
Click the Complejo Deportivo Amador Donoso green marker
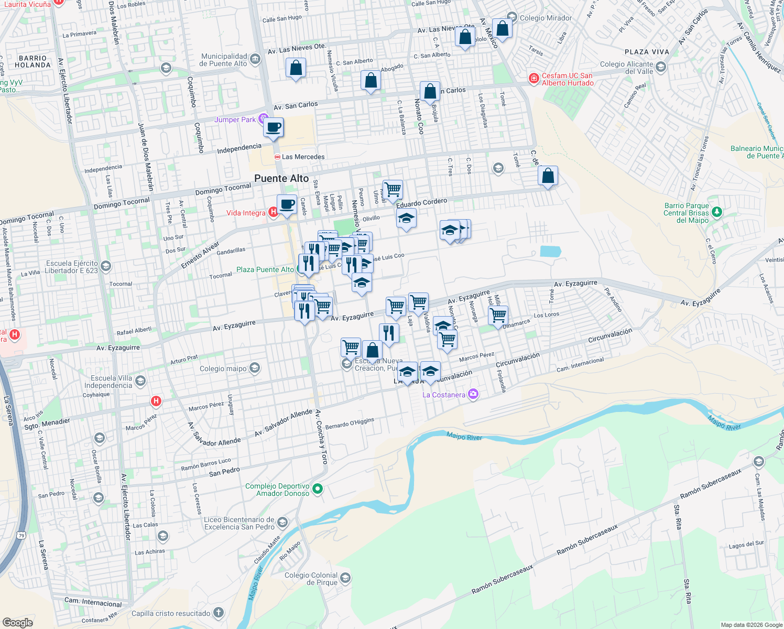(x=317, y=487)
